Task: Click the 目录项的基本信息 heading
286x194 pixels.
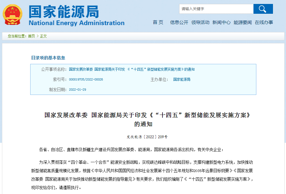Action: tap(48, 58)
